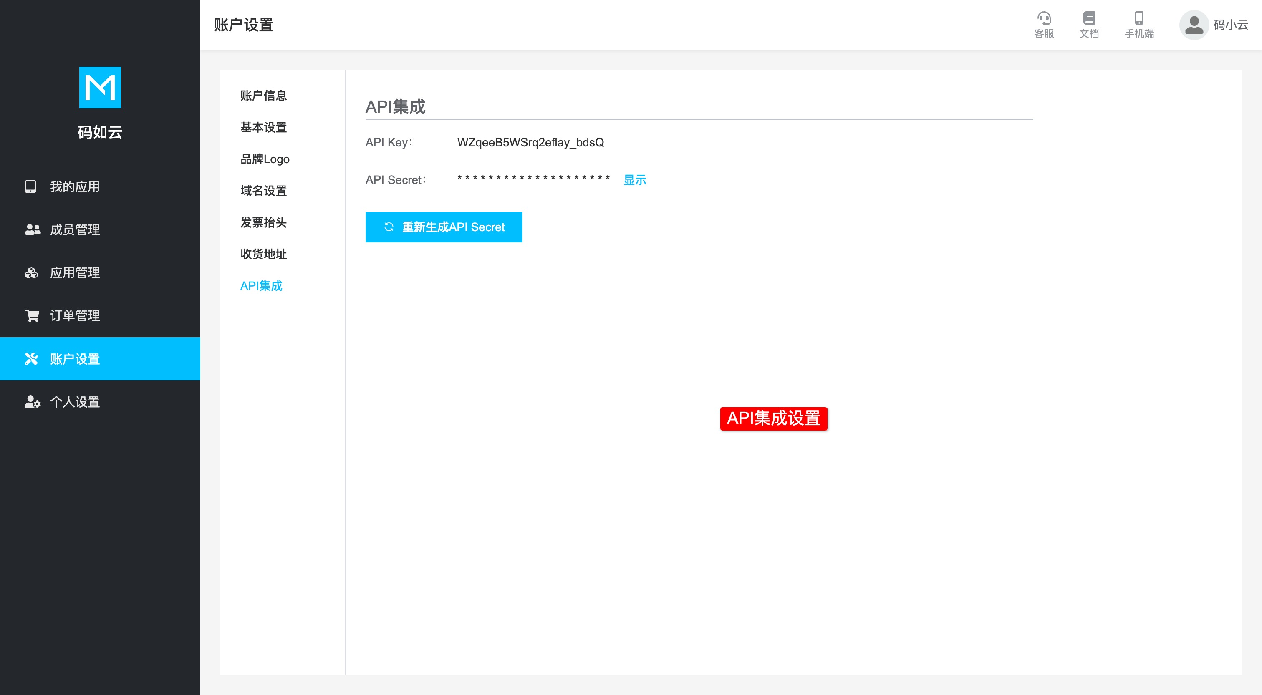Click 重新生成API Secret button
This screenshot has height=695, width=1262.
(444, 227)
